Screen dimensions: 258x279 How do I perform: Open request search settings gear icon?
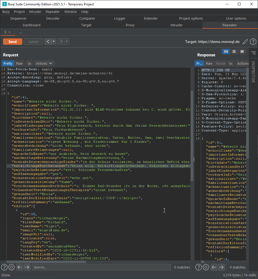pos(12,267)
